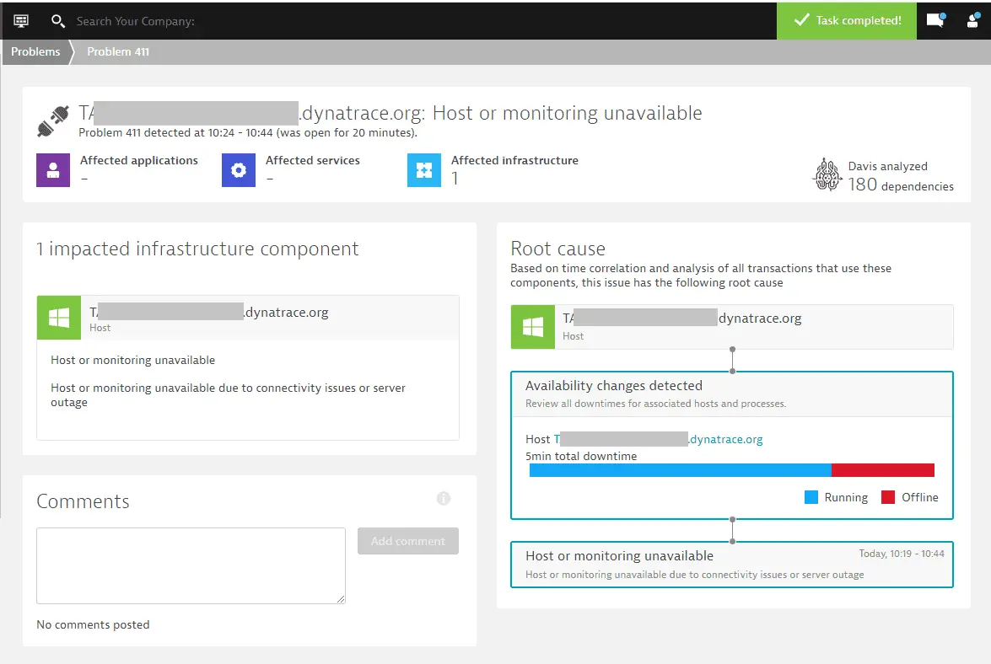991x664 pixels.
Task: Click the 1 impacted infrastructure component heading
Action: point(197,249)
